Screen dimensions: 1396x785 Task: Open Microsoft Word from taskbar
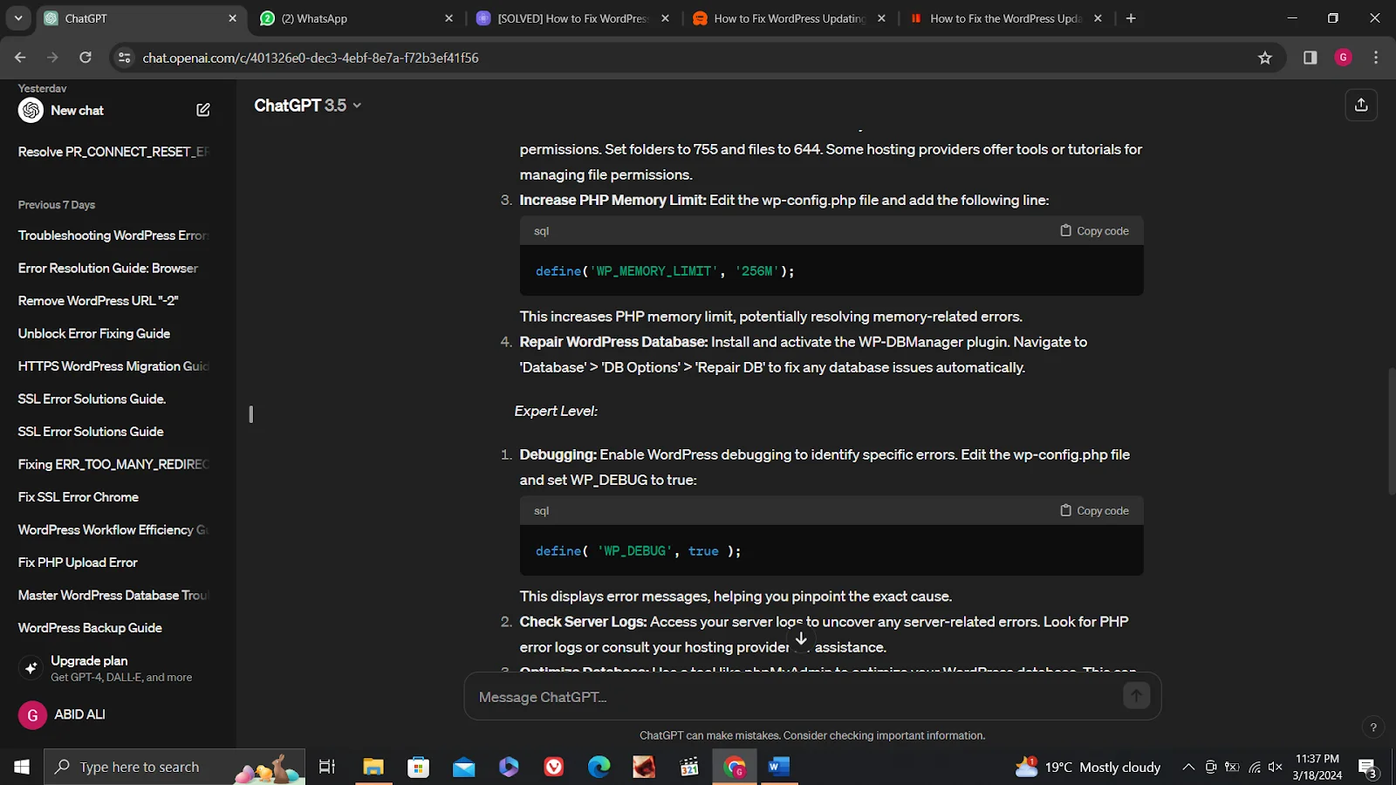(x=779, y=767)
